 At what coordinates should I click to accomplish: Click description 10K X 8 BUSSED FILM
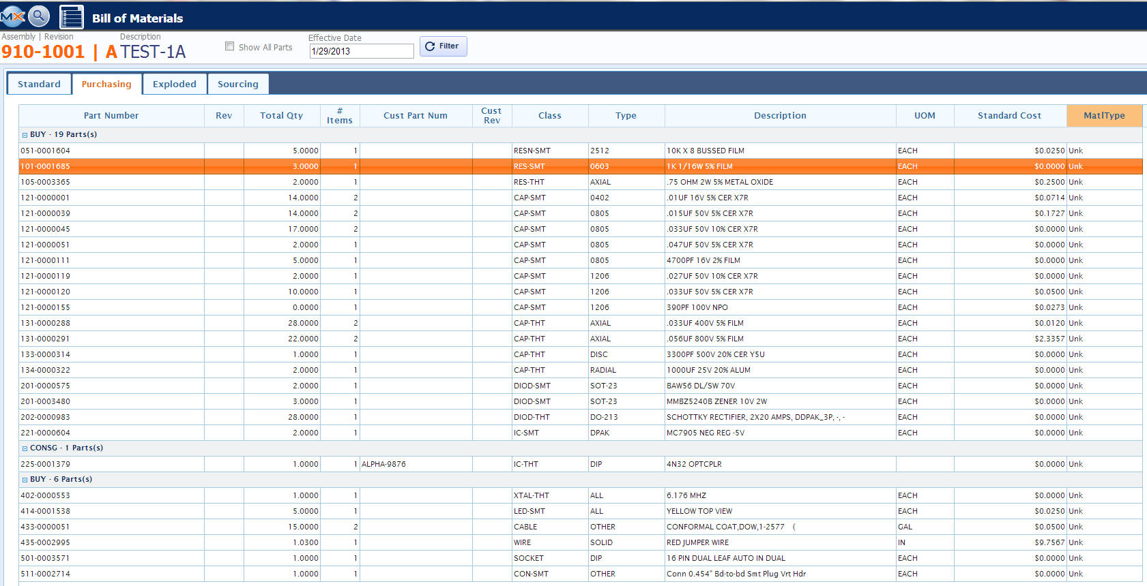tap(706, 151)
